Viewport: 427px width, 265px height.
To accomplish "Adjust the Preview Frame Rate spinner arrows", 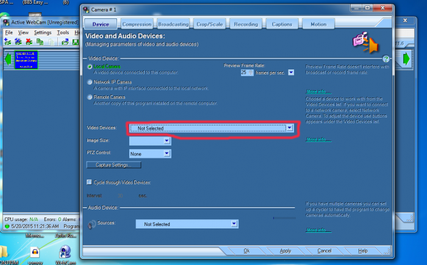I will [x=251, y=72].
